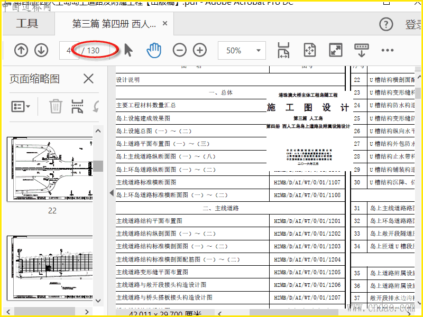Click the page number input field
This screenshot has width=423, height=317.
tap(69, 50)
